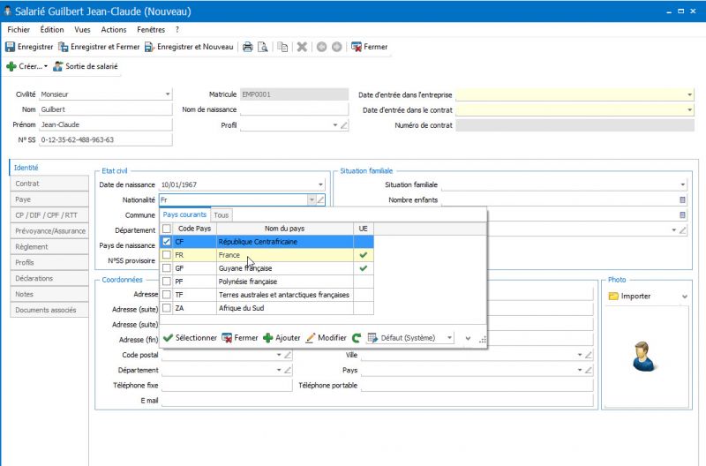The width and height of the screenshot is (706, 466).
Task: Open the Fenêtres menu
Action: point(151,30)
